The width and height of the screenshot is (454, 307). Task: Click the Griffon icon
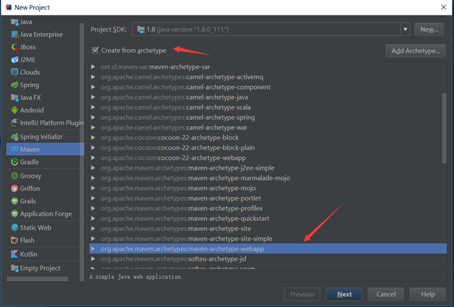pyautogui.click(x=15, y=189)
